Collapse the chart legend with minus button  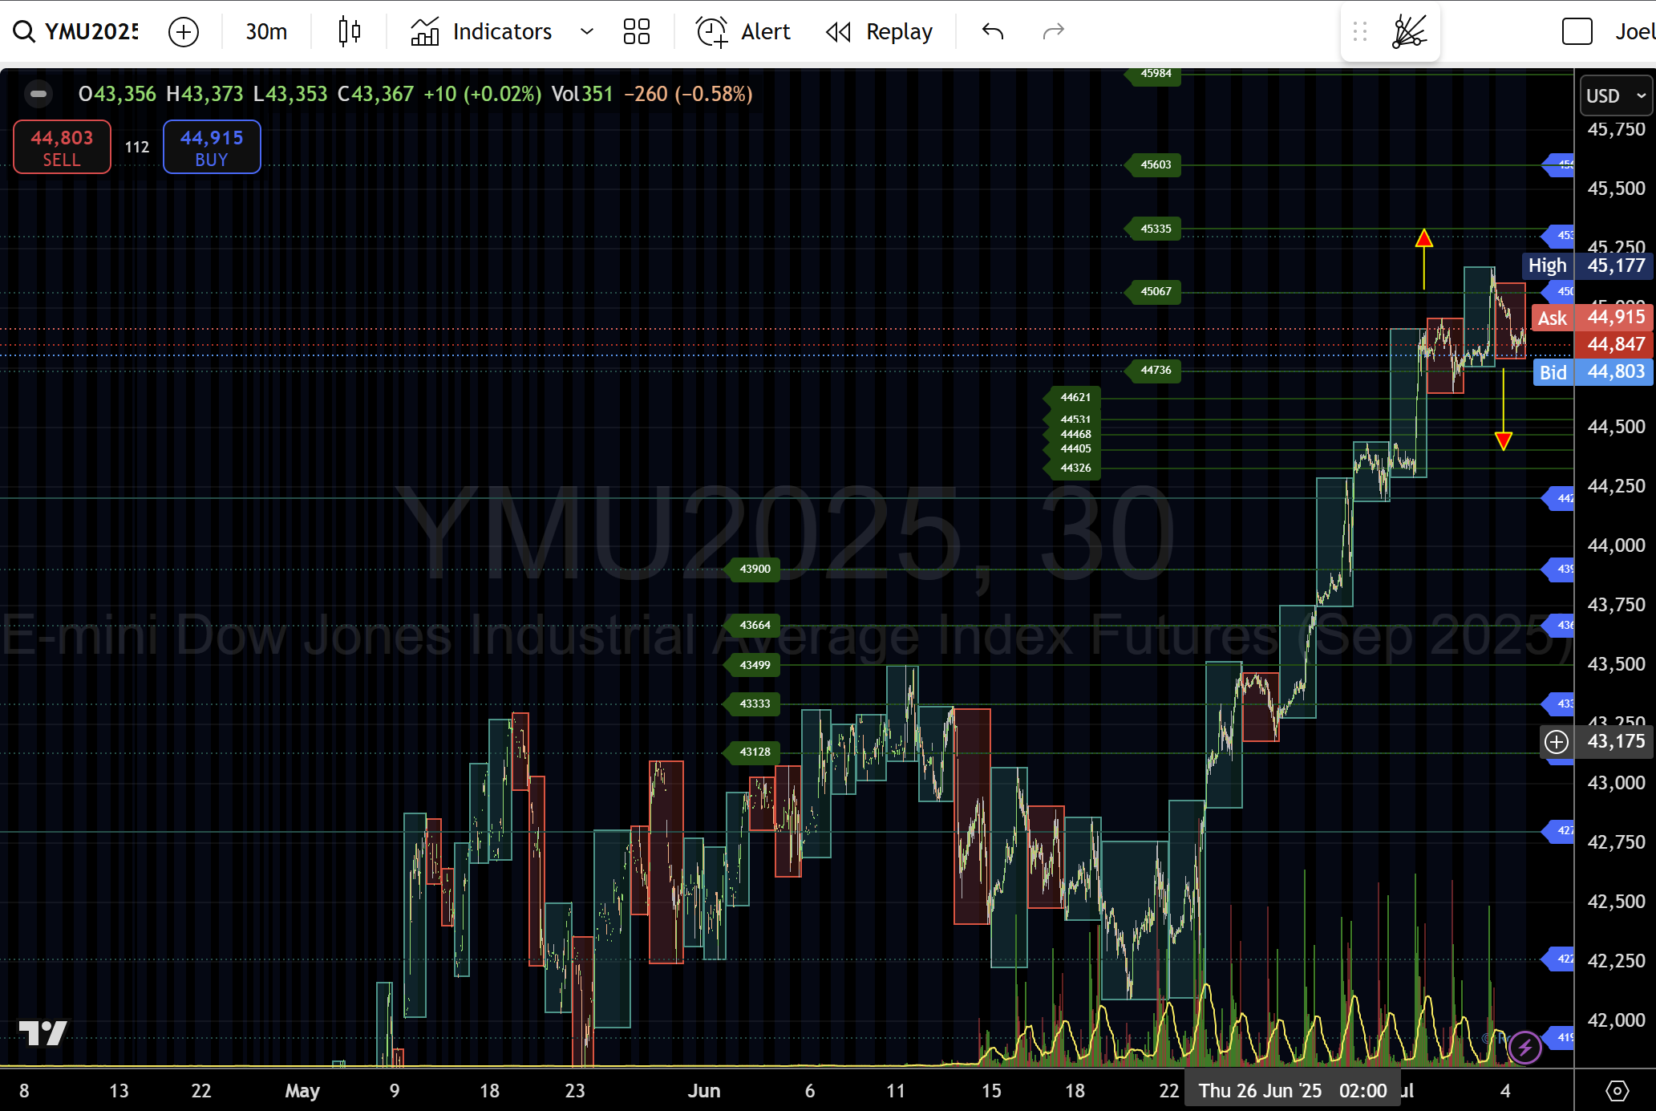38,94
